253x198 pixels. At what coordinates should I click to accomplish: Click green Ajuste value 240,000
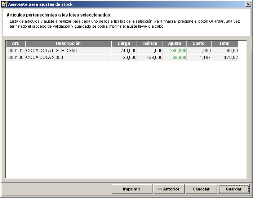coord(175,51)
